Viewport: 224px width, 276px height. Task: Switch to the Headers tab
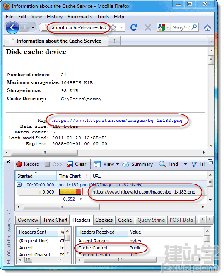point(81,220)
